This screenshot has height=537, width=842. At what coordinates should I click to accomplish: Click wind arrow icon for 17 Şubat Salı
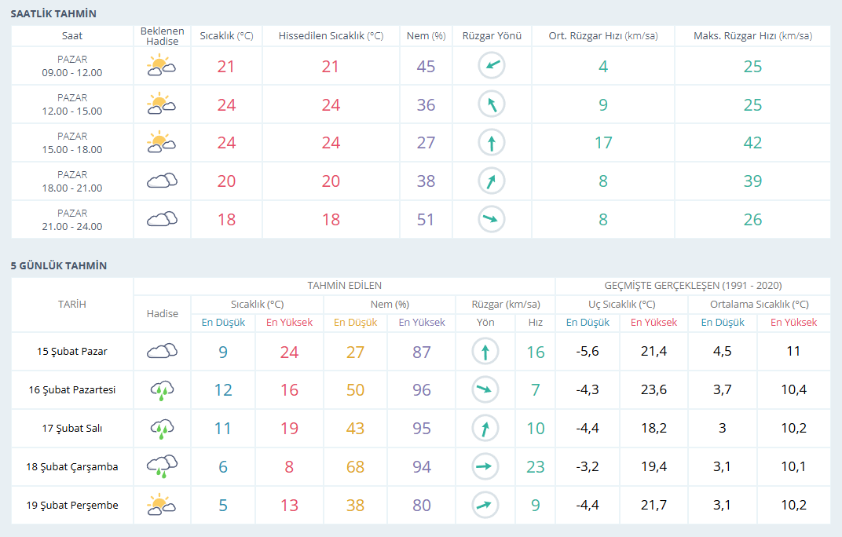click(485, 429)
